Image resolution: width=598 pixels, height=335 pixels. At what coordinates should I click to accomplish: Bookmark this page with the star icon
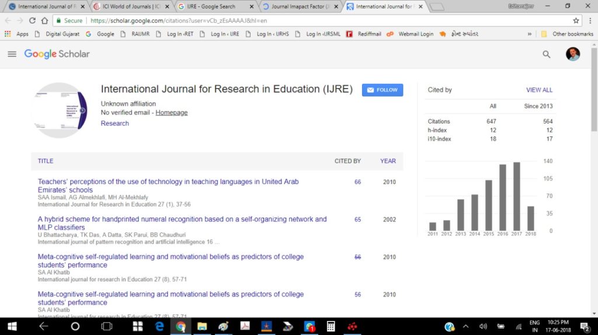click(576, 20)
